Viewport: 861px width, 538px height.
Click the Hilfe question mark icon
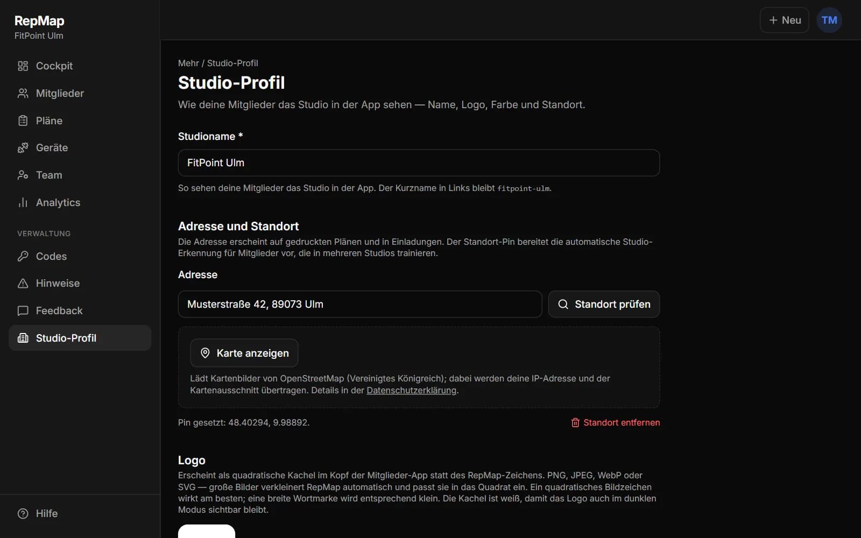23,513
